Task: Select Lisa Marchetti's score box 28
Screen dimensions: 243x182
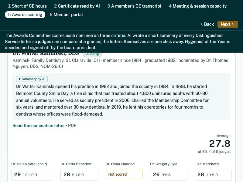Action: pos(213,175)
